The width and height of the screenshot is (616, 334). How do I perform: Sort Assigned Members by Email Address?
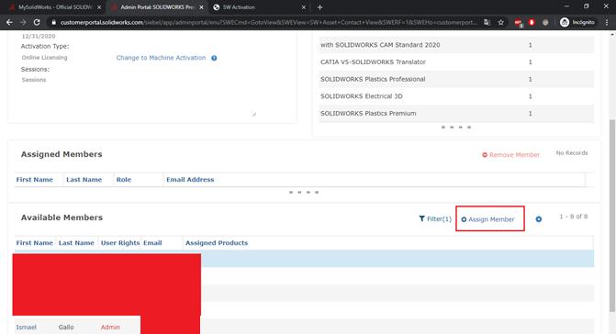[190, 179]
